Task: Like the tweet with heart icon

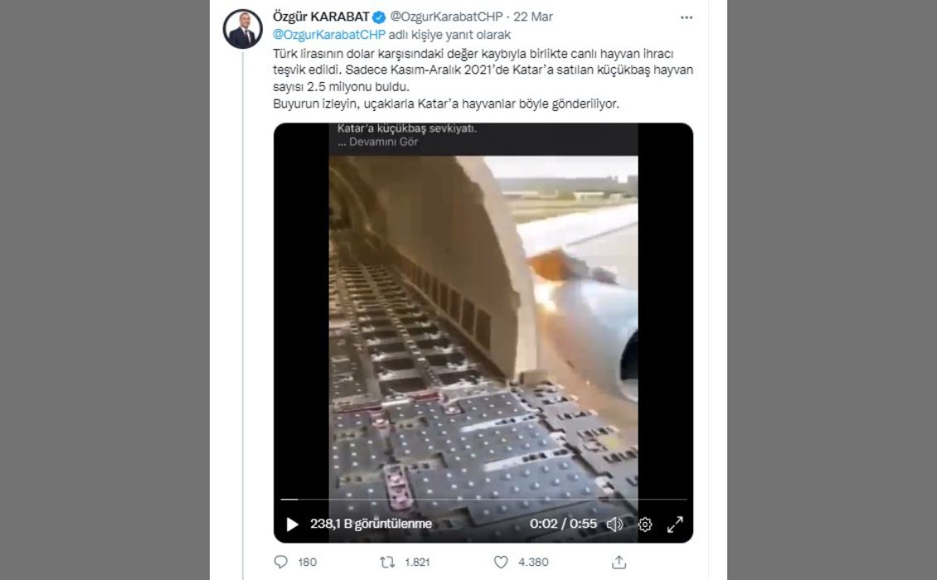Action: [501, 562]
